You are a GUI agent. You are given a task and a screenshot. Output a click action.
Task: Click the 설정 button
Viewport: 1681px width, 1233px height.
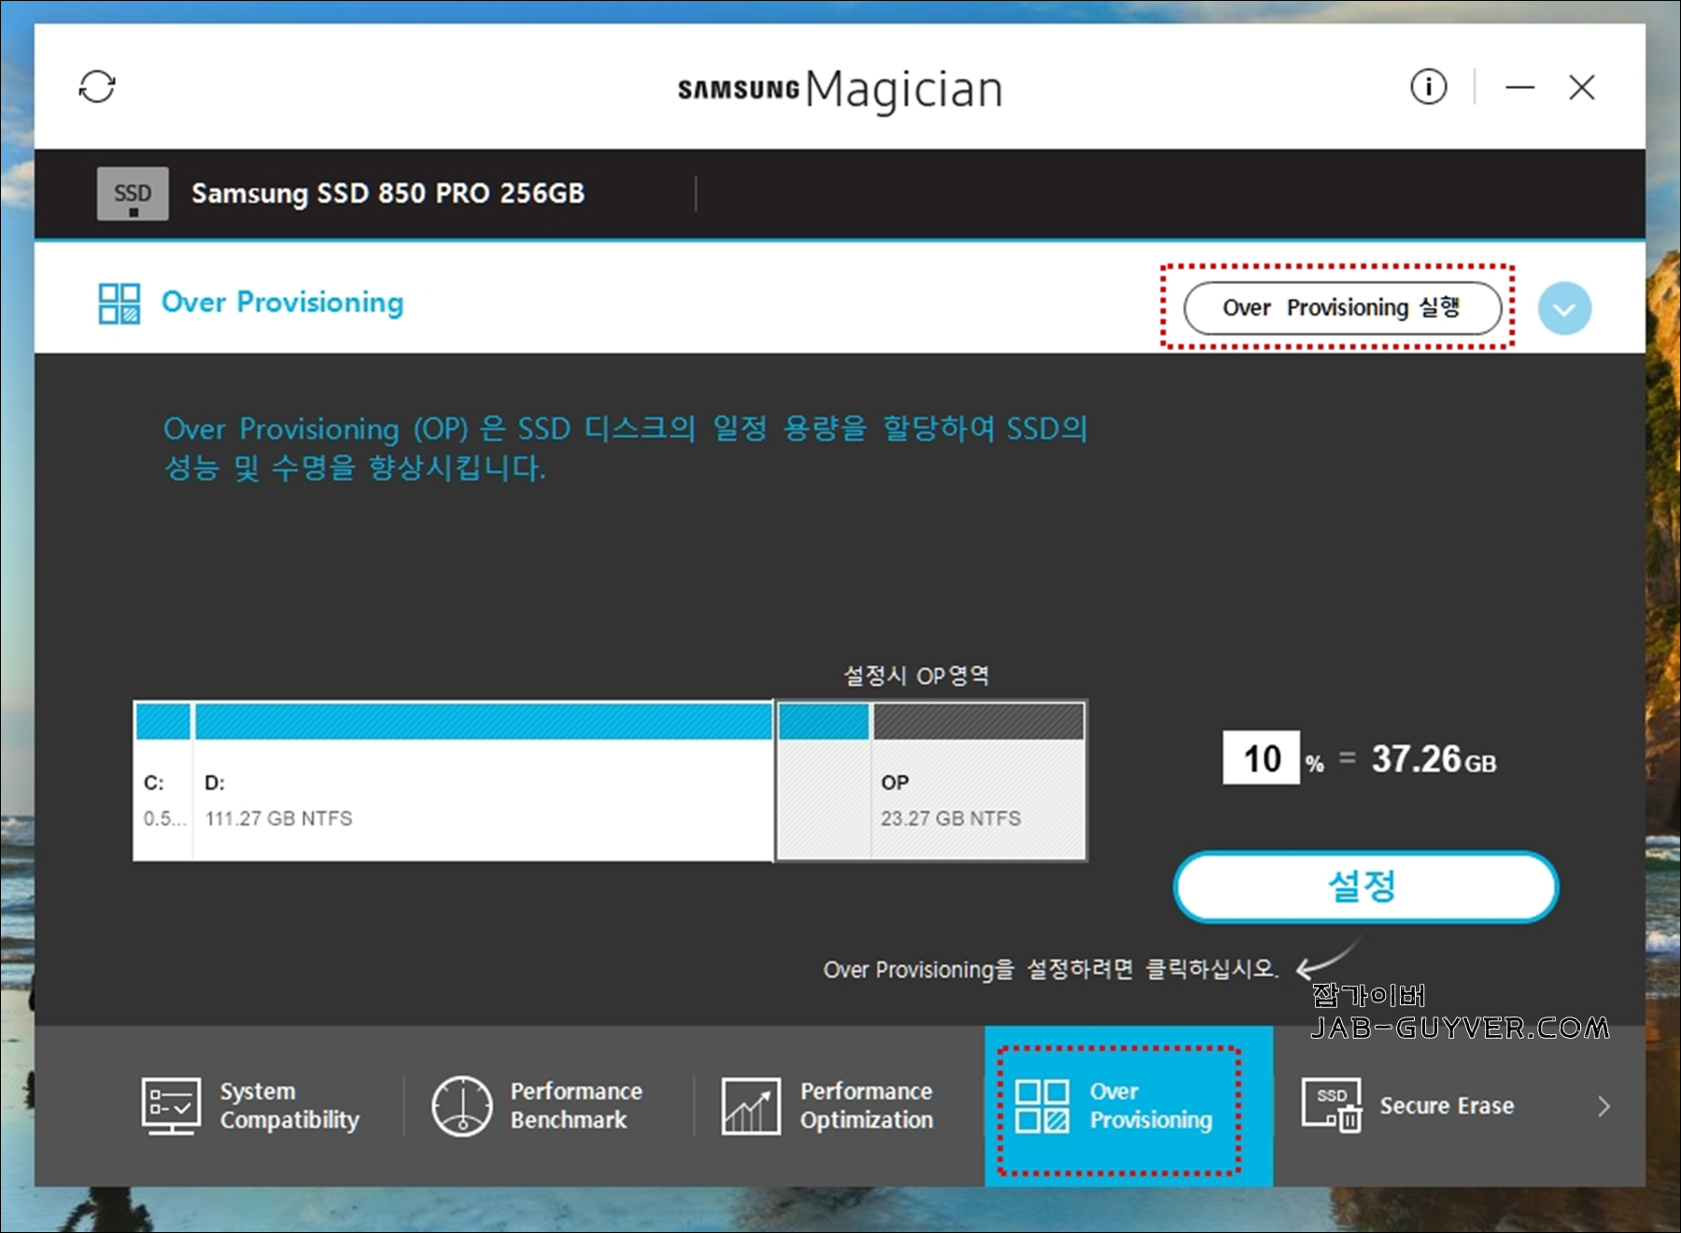1365,887
